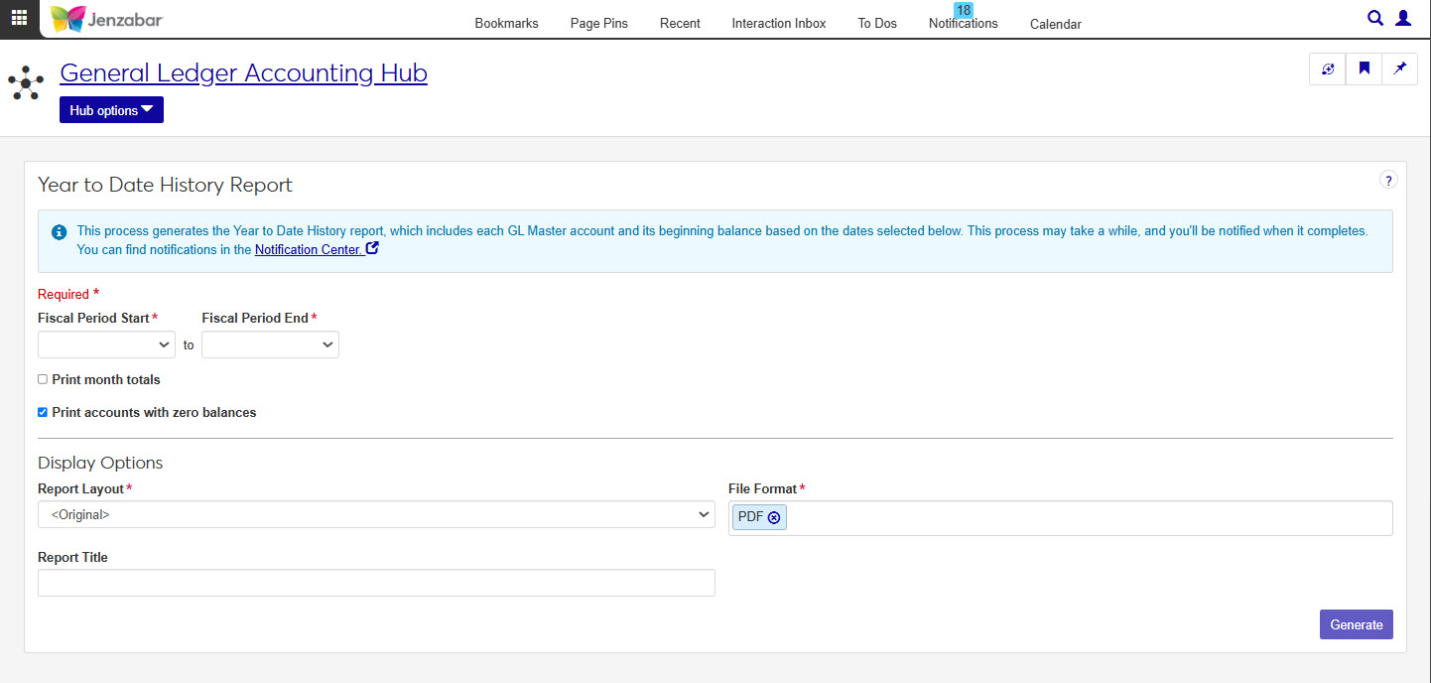
Task: Click the Print accounts with zero balances label
Action: tap(154, 412)
